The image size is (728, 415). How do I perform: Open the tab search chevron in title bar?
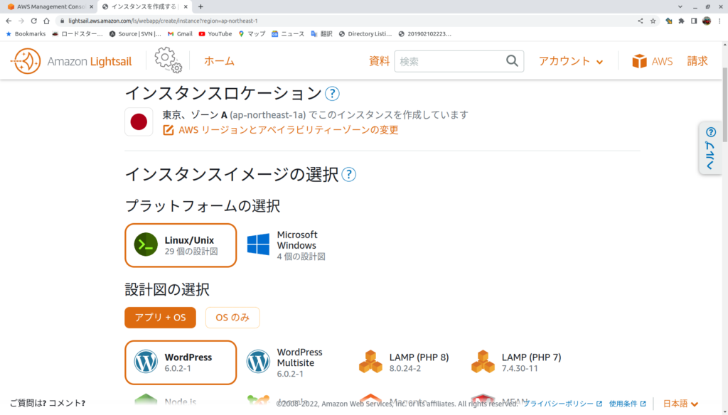680,6
